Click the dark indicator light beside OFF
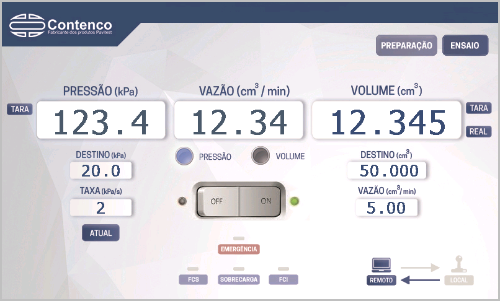This screenshot has width=500, height=301. point(182,201)
